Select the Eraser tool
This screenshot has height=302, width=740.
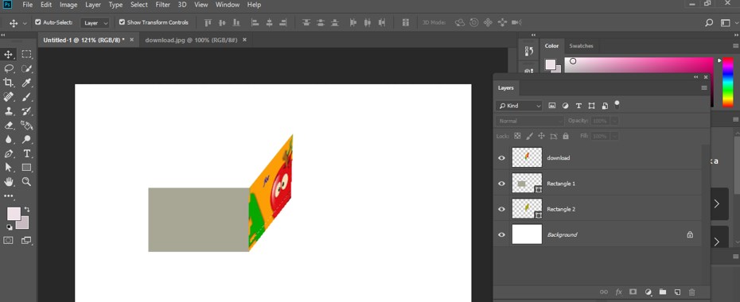tap(9, 126)
